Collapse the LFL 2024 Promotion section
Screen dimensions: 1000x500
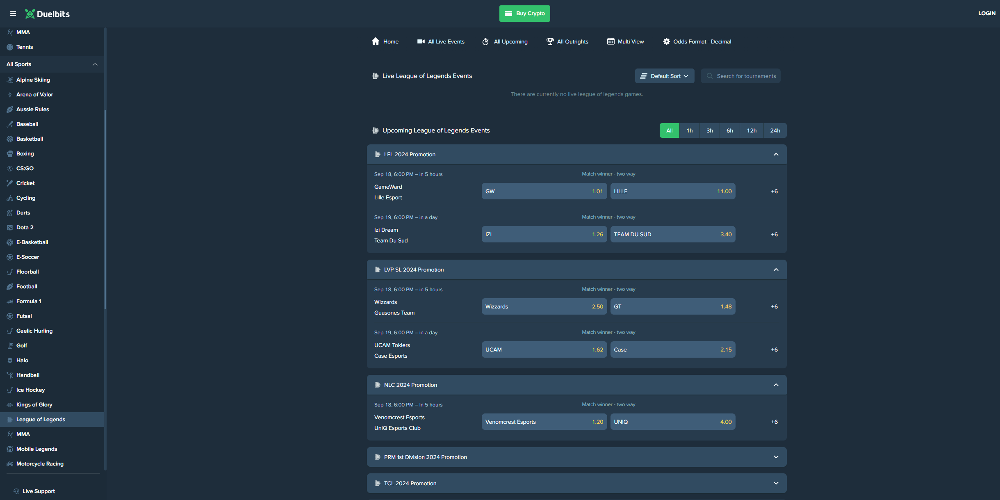click(x=776, y=154)
